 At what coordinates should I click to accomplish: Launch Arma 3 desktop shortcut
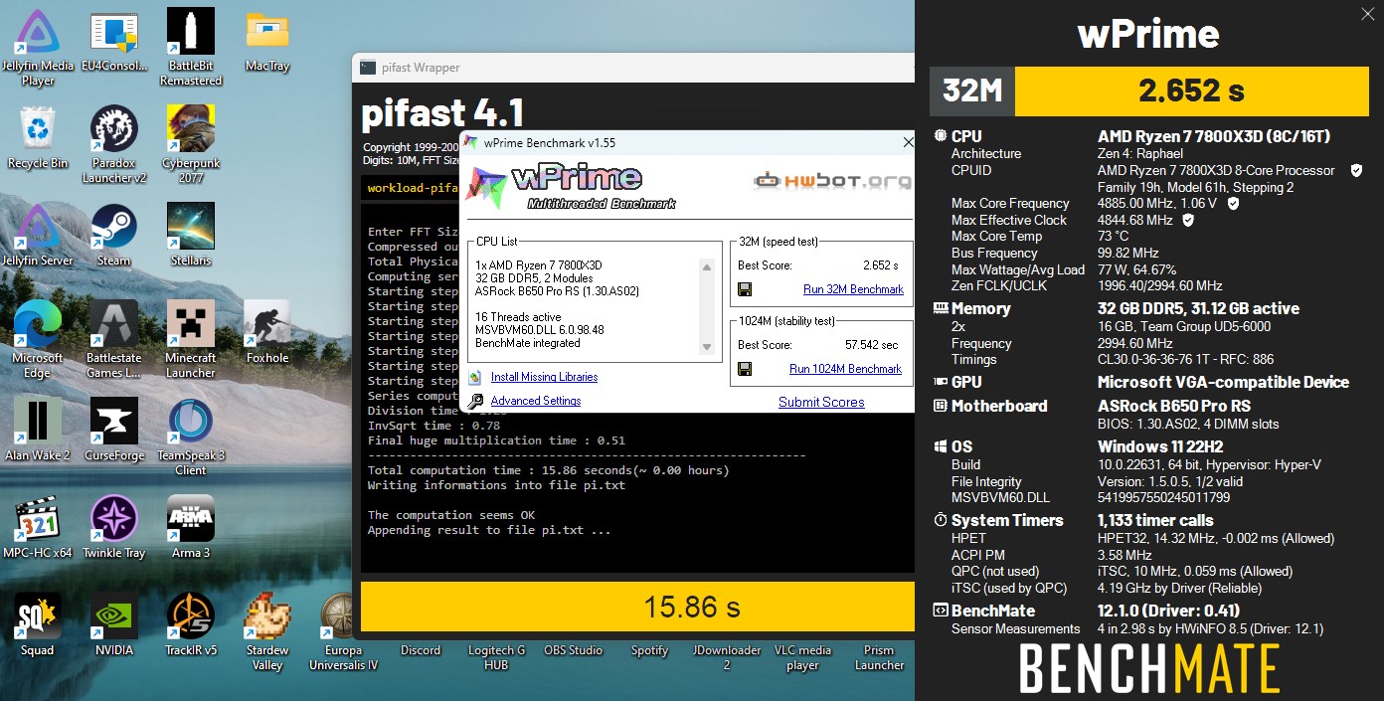pyautogui.click(x=191, y=528)
